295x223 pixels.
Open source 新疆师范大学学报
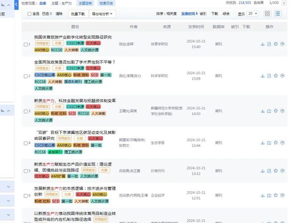click(x=166, y=111)
